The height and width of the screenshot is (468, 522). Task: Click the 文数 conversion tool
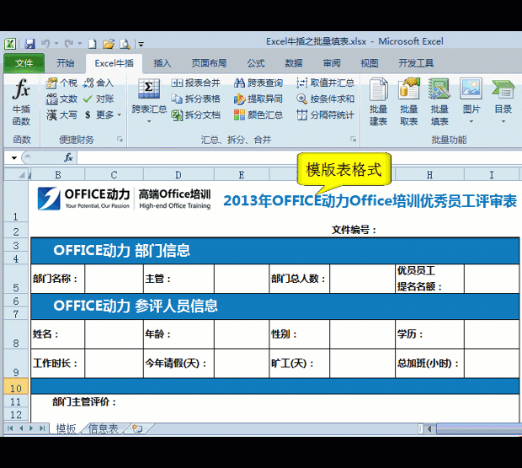(61, 98)
